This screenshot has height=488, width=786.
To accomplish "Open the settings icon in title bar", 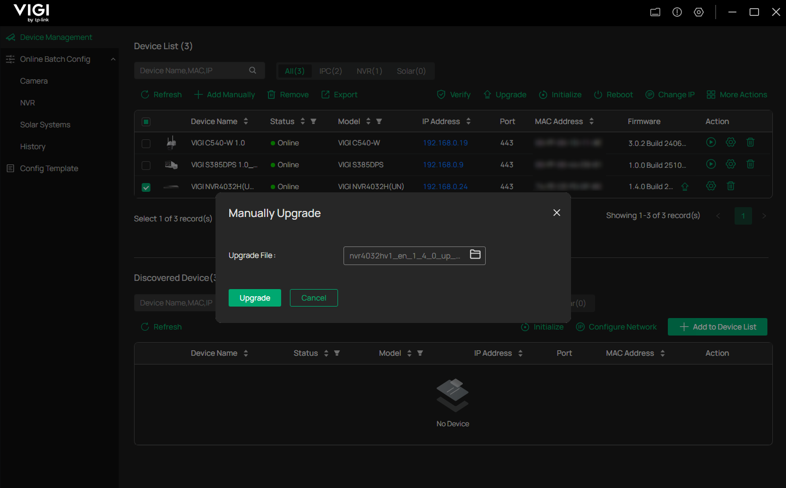I will (x=699, y=12).
